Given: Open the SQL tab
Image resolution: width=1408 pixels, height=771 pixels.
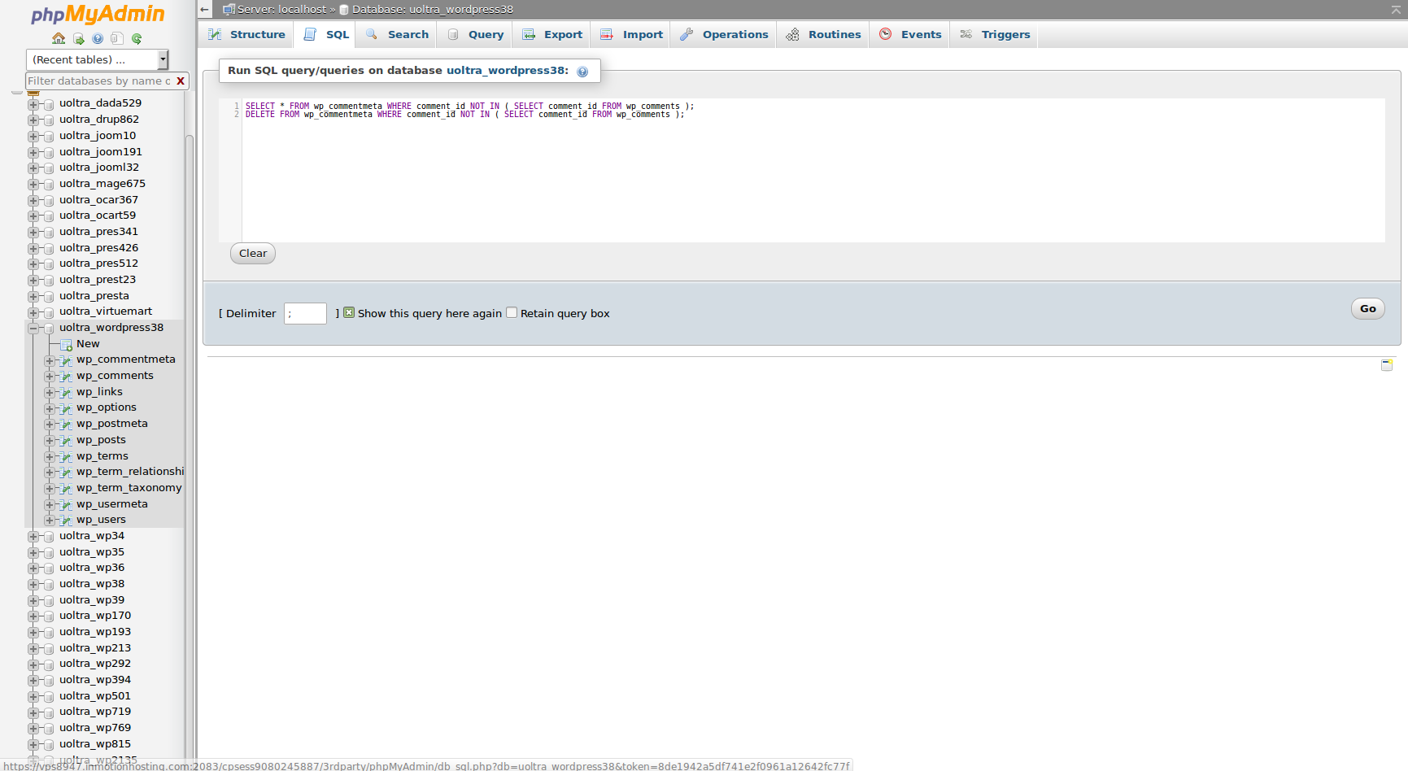Looking at the screenshot, I should coord(326,34).
